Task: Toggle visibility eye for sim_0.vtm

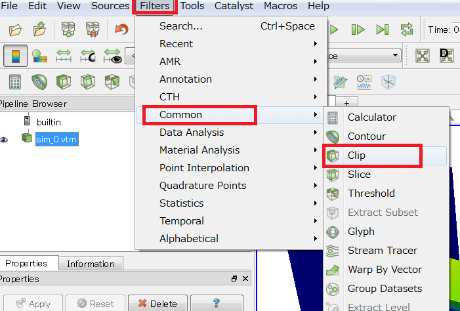Action: click(5, 139)
